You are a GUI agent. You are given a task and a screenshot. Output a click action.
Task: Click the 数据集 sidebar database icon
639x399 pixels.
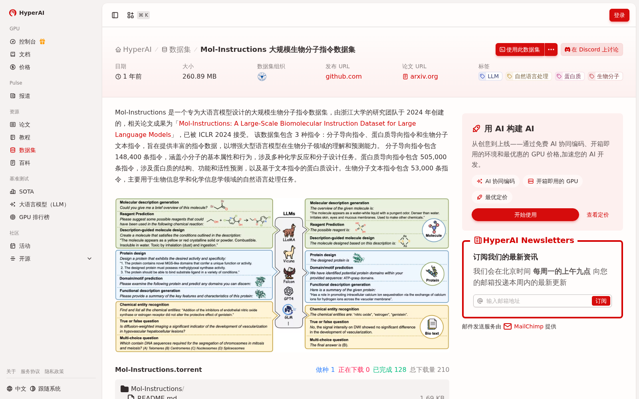(13, 150)
